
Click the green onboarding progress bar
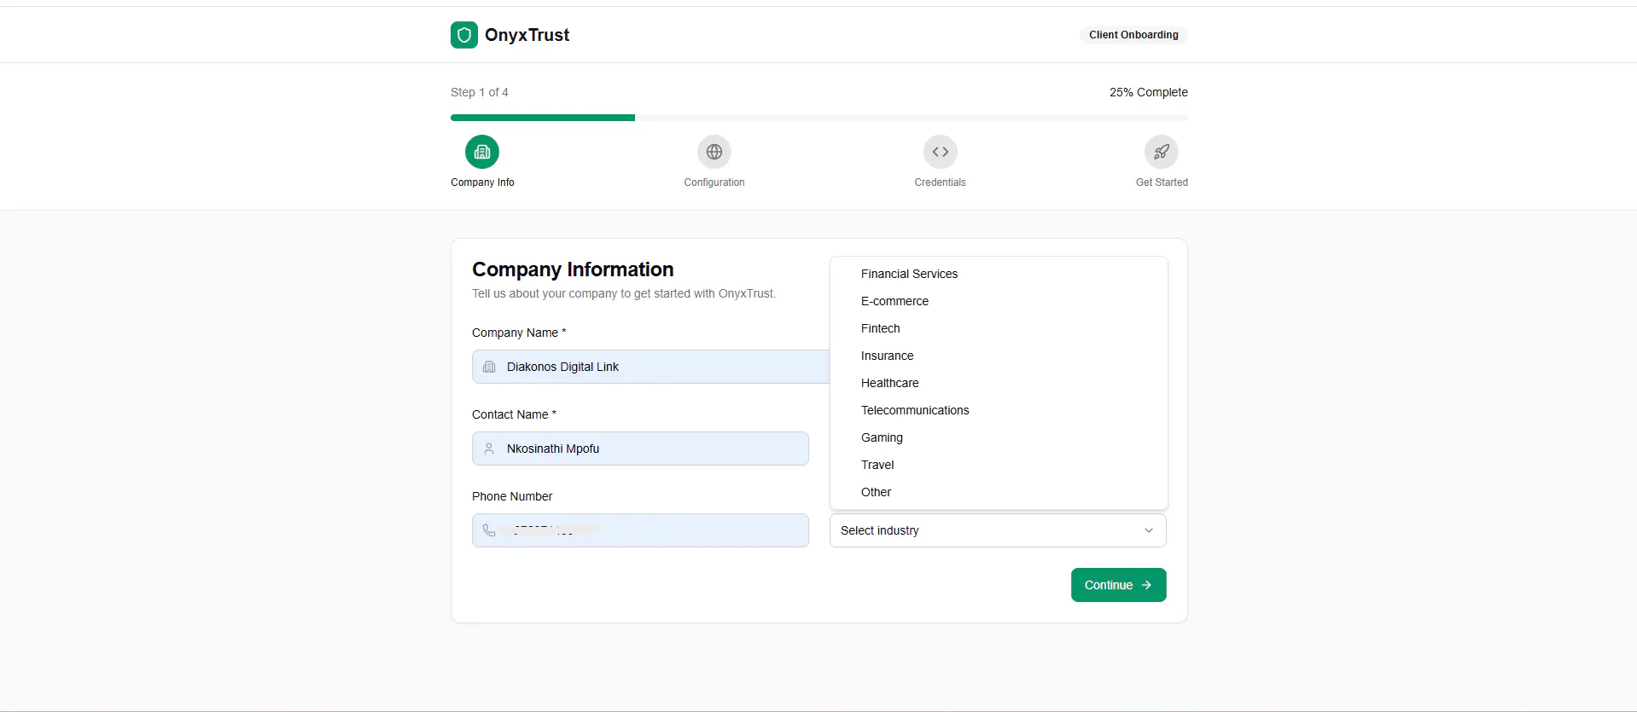click(543, 118)
